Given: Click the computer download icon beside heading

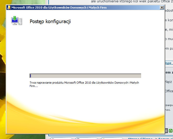Looking at the screenshot, I should [x=17, y=21].
